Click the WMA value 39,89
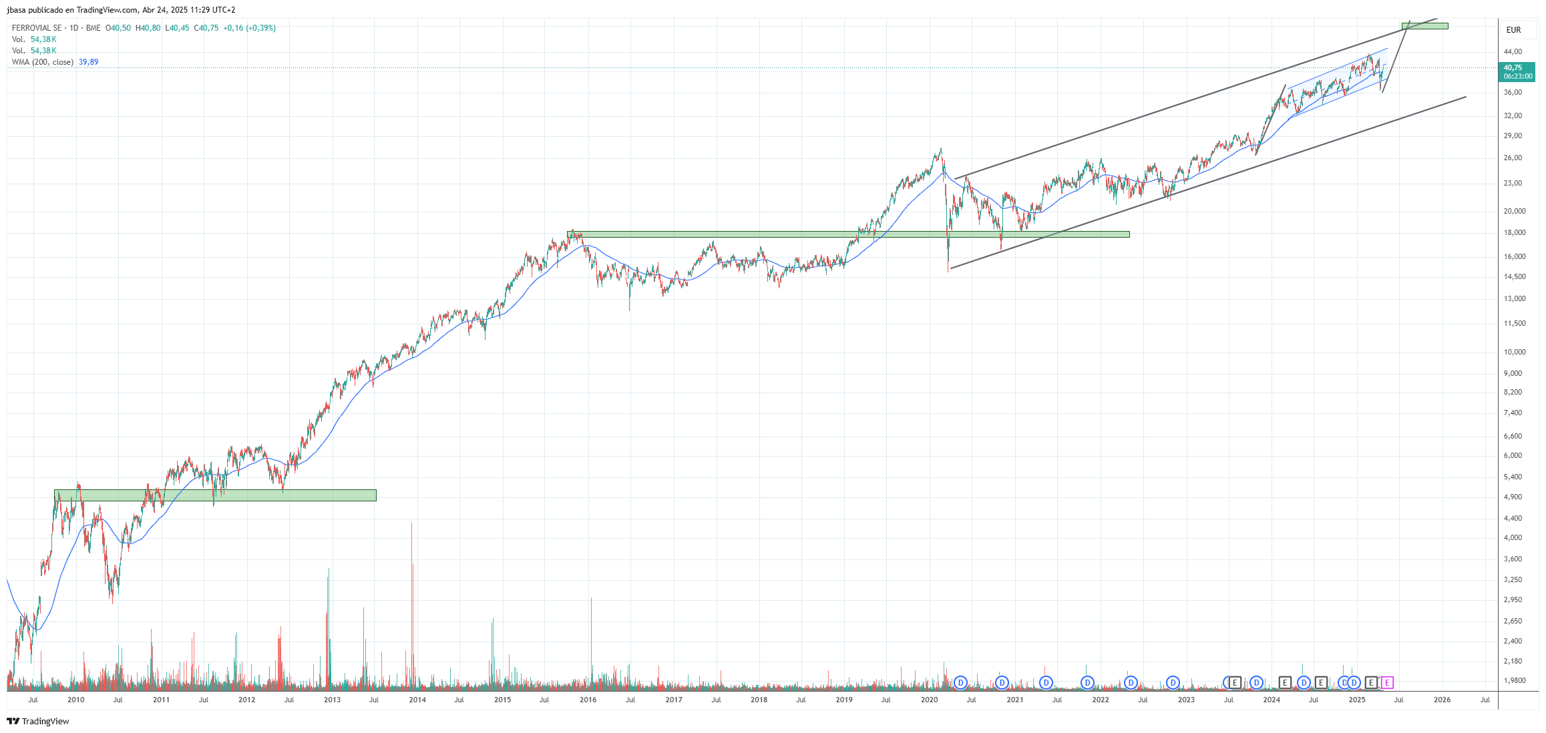The image size is (1546, 733). [x=89, y=62]
